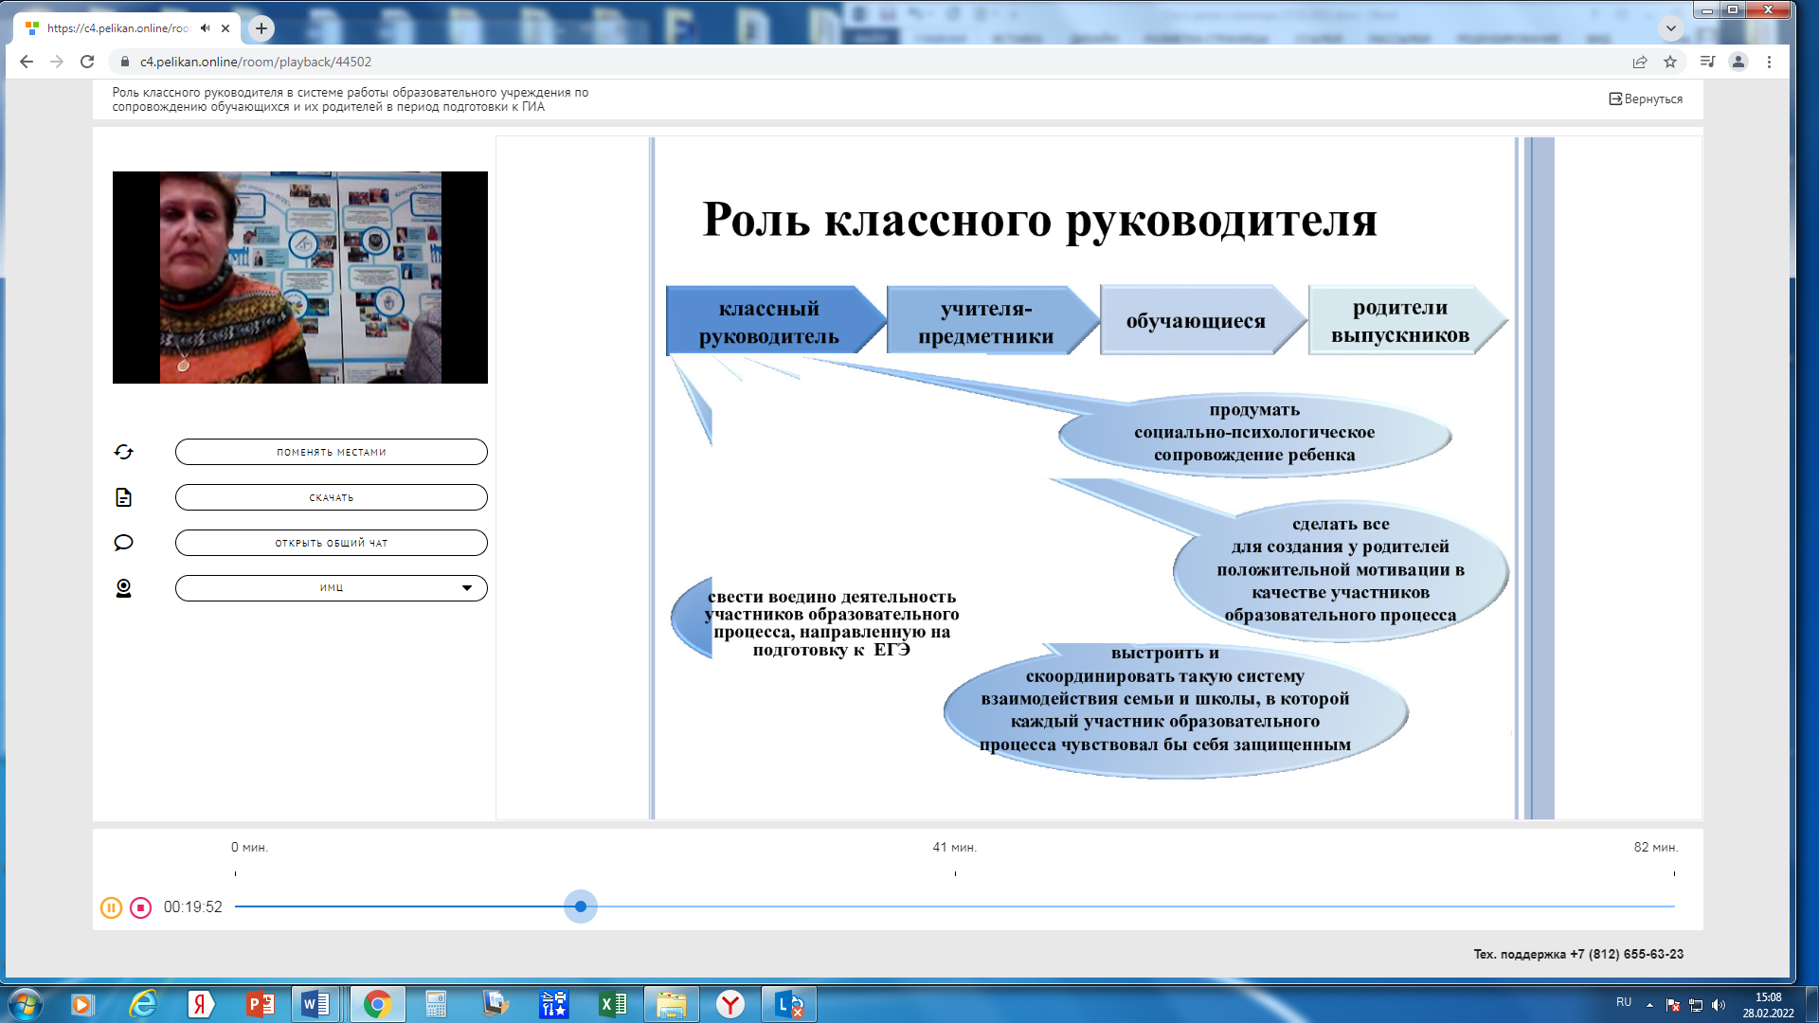Click the ОТКРЫТЬ ОБЩИЙ ЧАТ button
This screenshot has width=1819, height=1023.
tap(332, 543)
